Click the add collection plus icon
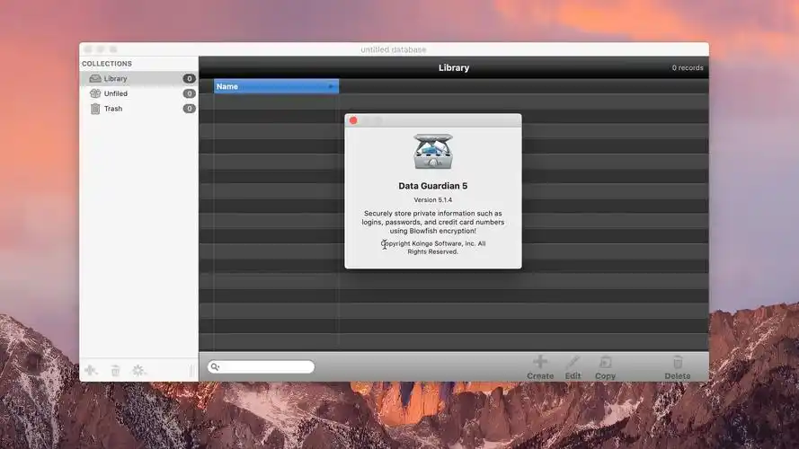 [x=91, y=370]
